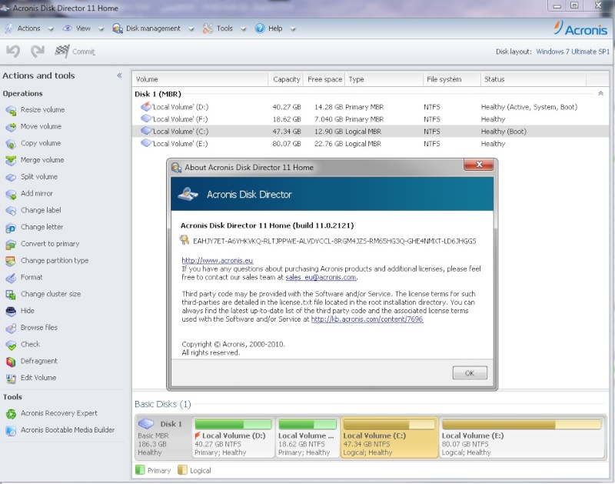Screen dimensions: 615x484
Task: Click the Change cluster size icon
Action: point(11,295)
